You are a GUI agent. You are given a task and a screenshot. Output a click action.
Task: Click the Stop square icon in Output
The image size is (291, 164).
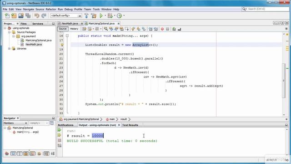60,140
